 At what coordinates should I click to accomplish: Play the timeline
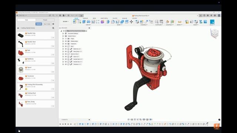point(66,124)
